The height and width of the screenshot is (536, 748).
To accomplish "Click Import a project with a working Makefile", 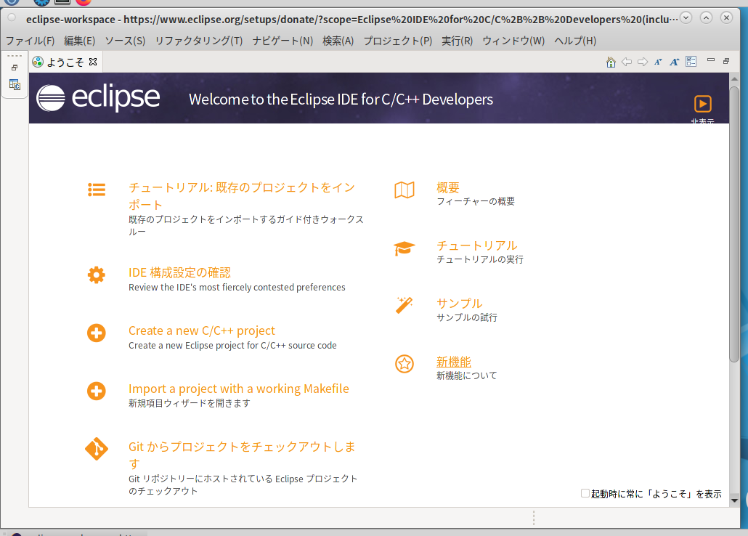I will (x=238, y=389).
